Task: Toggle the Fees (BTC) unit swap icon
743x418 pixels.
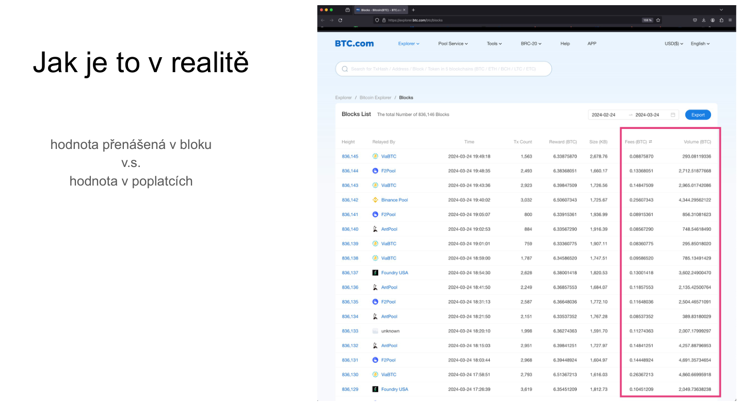Action: pos(651,142)
